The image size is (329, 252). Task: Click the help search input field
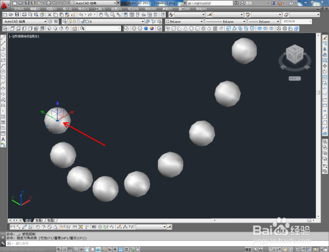209,3
